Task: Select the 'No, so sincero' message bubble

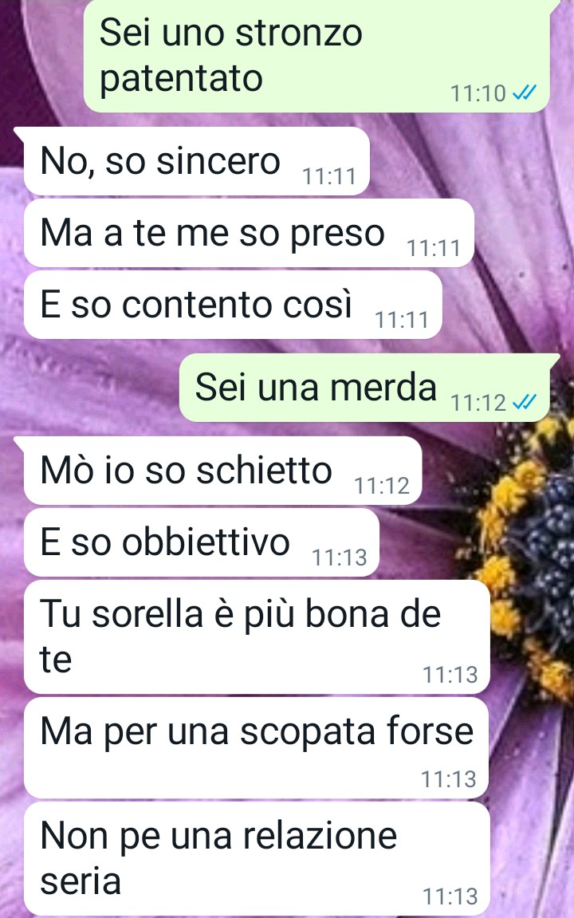Action: click(x=197, y=161)
